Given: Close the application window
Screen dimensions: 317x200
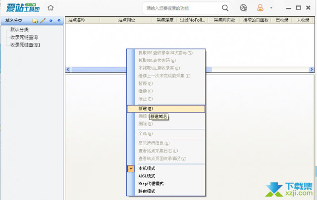Looking at the screenshot, I should (x=308, y=8).
